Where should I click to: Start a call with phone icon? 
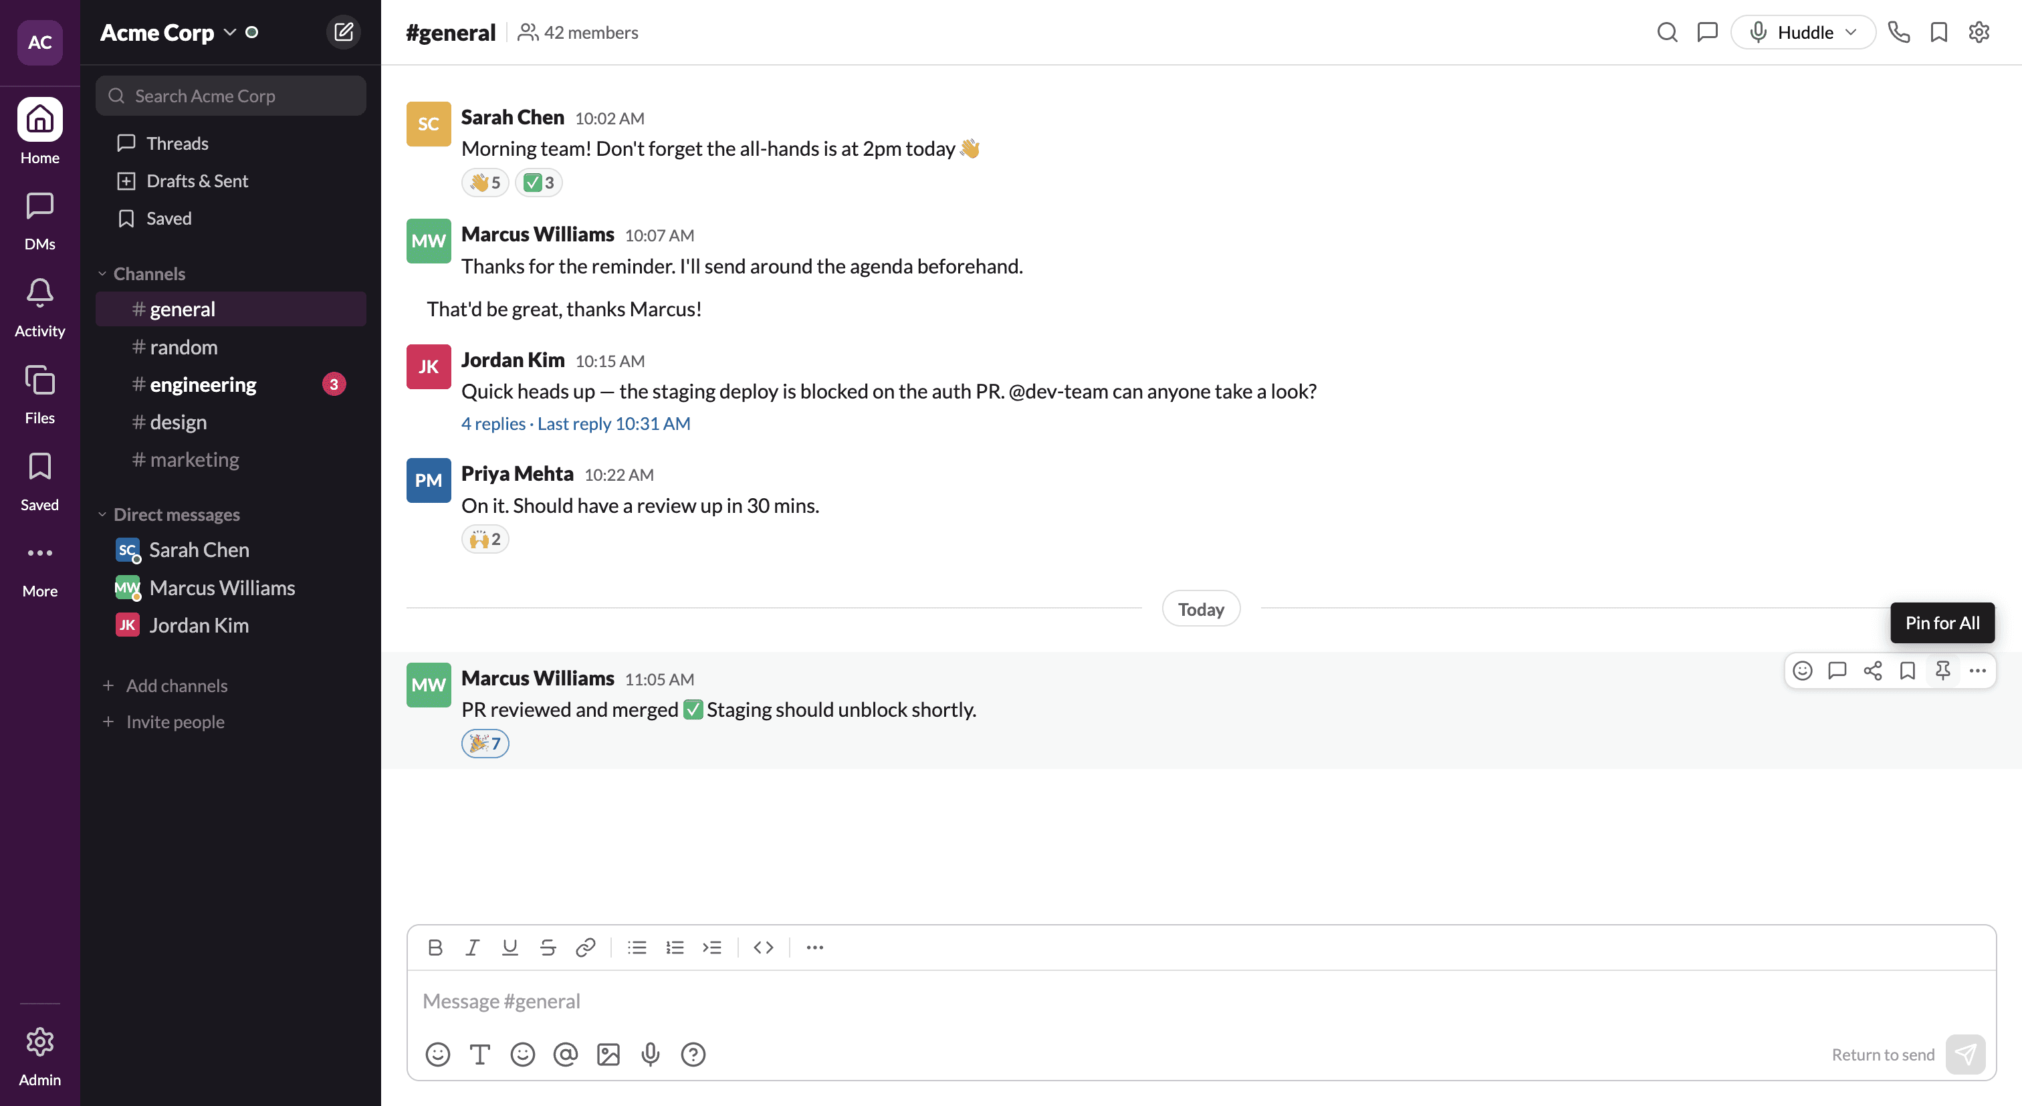[1899, 32]
